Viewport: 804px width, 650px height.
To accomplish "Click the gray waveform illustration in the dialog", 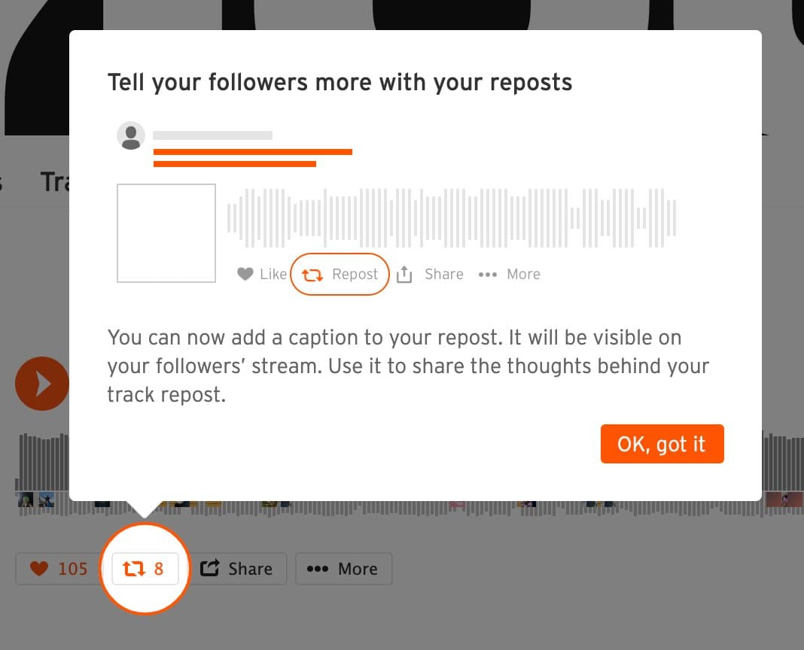I will 452,218.
